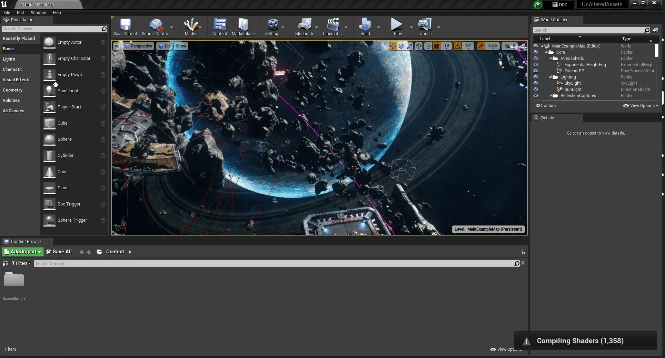Screen dimensions: 665x358
Task: Open the Window menu
Action: [38, 12]
